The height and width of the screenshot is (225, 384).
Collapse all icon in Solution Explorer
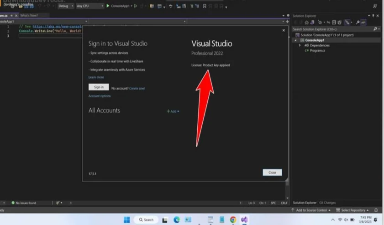coord(334,22)
